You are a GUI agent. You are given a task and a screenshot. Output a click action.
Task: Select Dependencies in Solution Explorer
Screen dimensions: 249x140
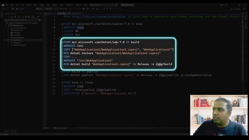[18, 30]
